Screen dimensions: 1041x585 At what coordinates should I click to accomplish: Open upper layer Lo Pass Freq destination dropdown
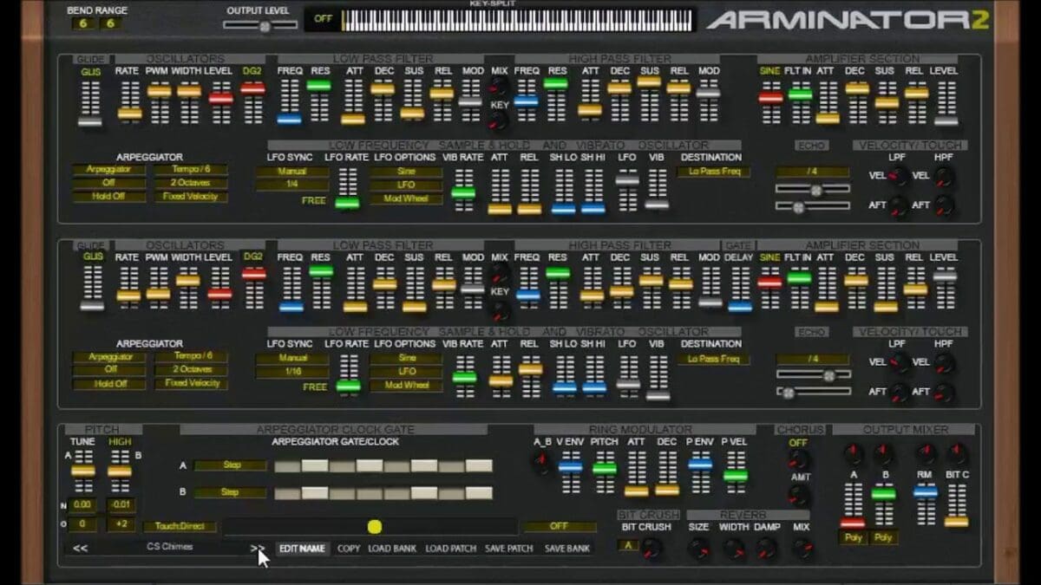tap(714, 172)
